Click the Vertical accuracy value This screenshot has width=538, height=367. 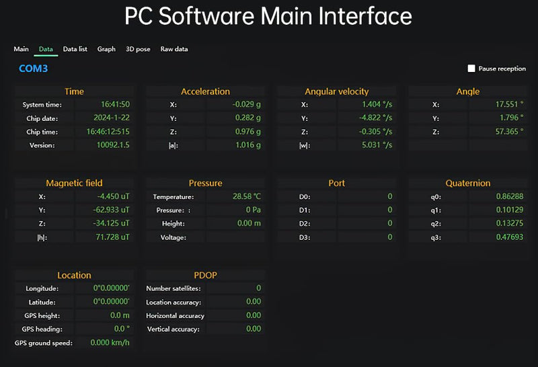tap(254, 329)
